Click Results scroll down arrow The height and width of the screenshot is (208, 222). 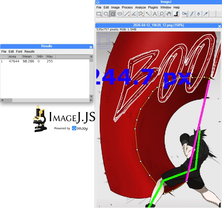[x=91, y=97]
